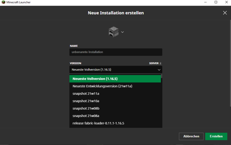Click the dialog's right-side page scrollbar
Image resolution: width=231 pixels, height=145 pixels.
click(x=230, y=63)
